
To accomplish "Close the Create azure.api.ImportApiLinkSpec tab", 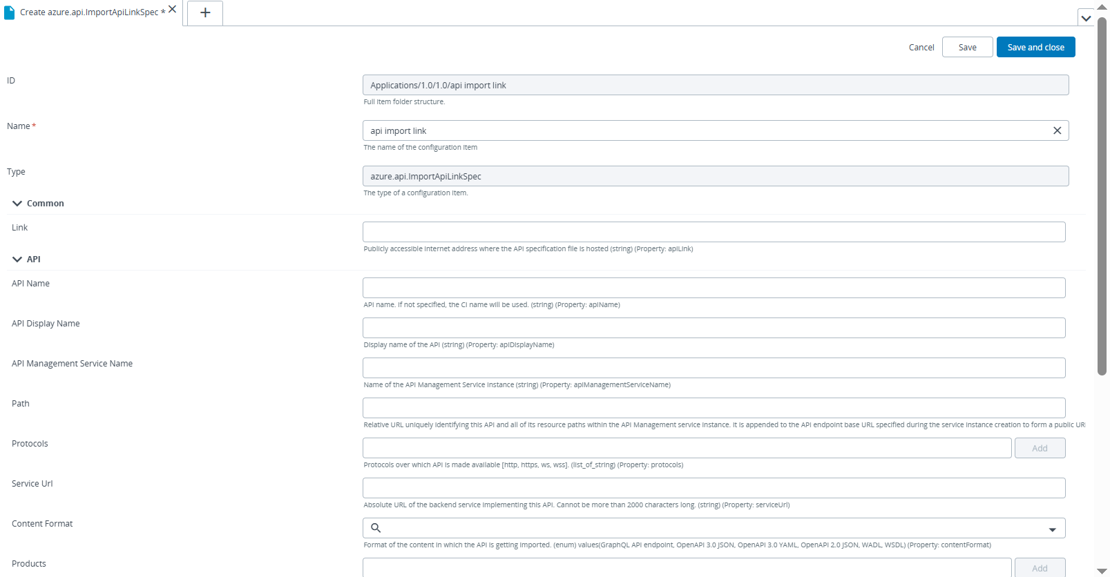I will (172, 10).
